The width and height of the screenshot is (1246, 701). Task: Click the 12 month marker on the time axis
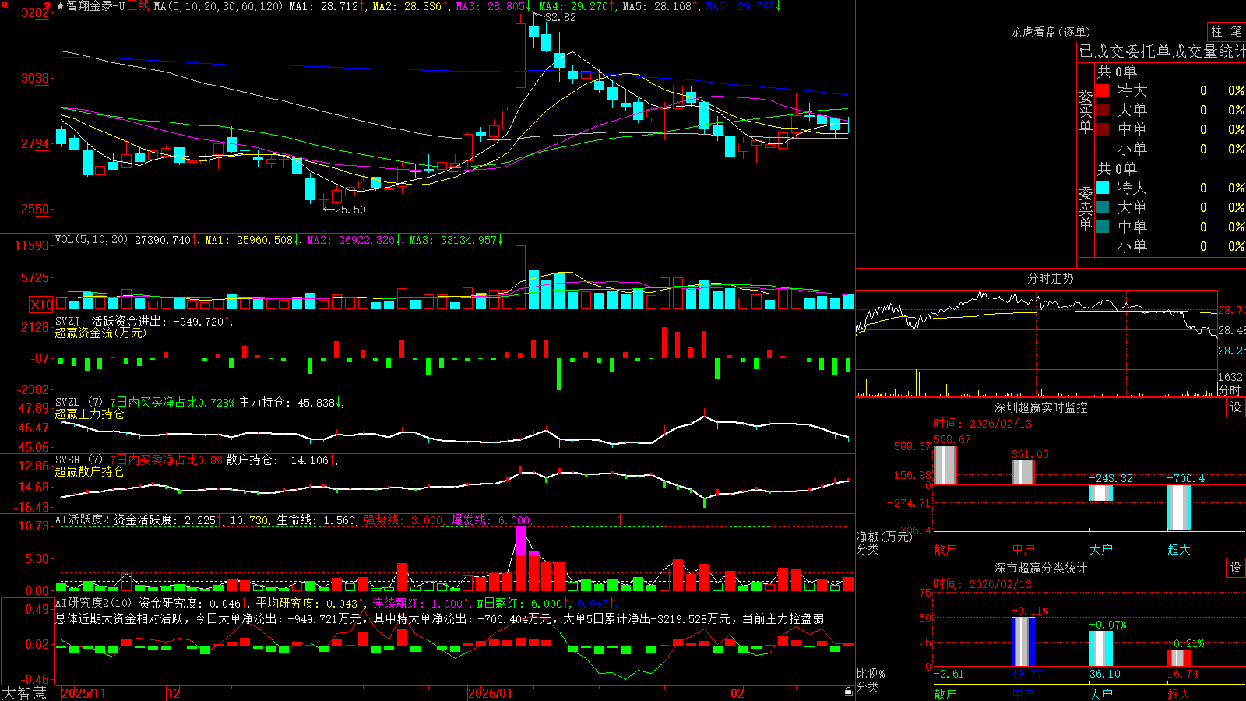(x=174, y=693)
